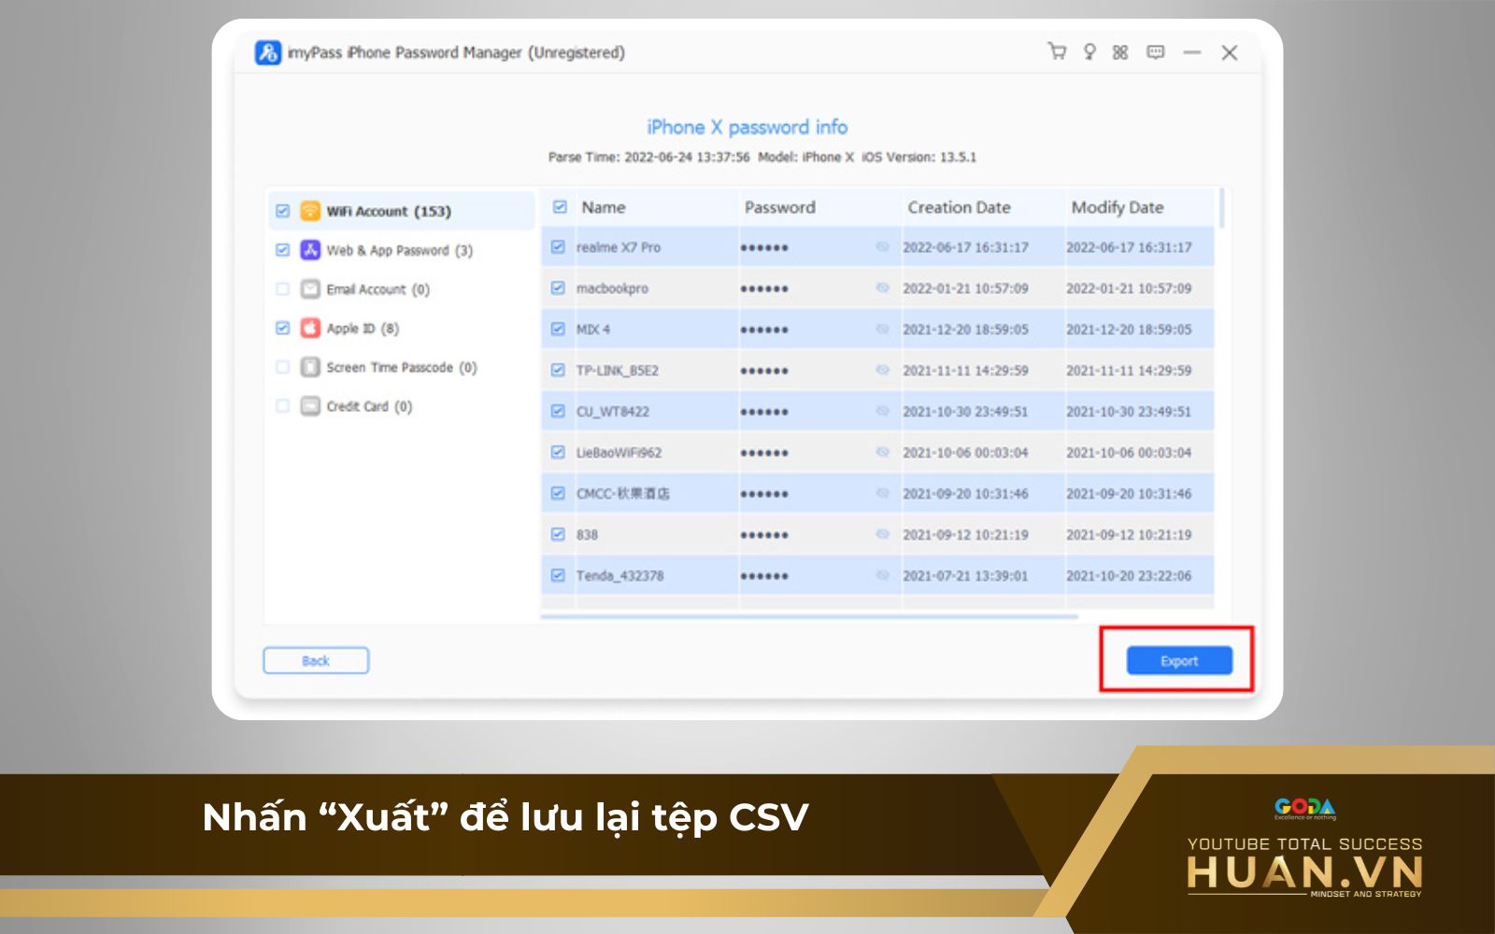Image resolution: width=1495 pixels, height=934 pixels.
Task: Reveal password for macbookpro
Action: click(882, 289)
